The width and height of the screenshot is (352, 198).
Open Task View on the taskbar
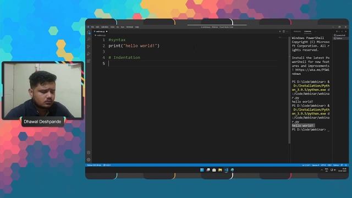pos(208,170)
